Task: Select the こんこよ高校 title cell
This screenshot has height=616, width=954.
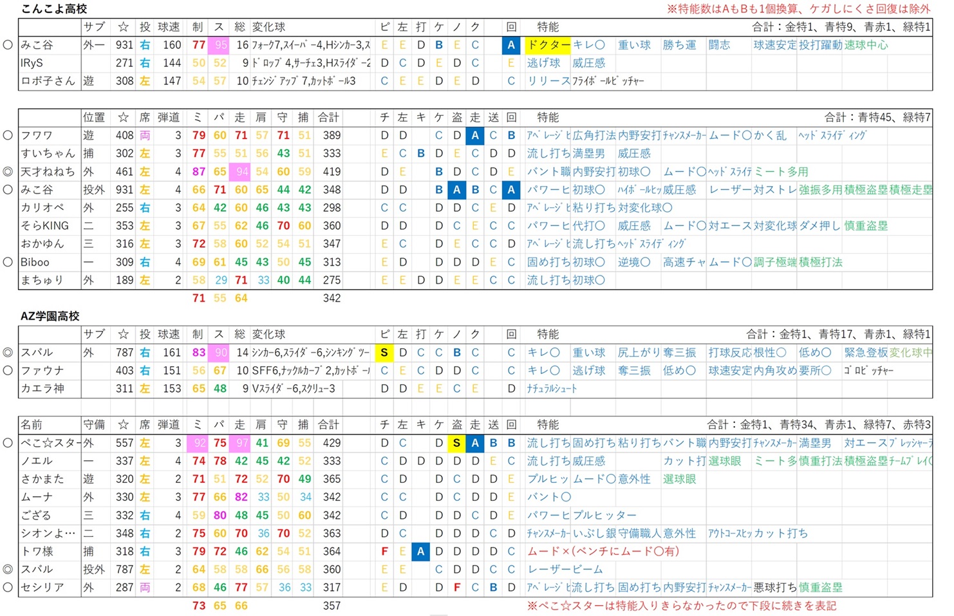Action: pos(54,9)
